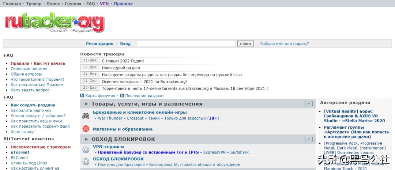Open Приватный браузер со встроенным Tor link
This screenshot has width=395, height=170.
tap(148, 152)
